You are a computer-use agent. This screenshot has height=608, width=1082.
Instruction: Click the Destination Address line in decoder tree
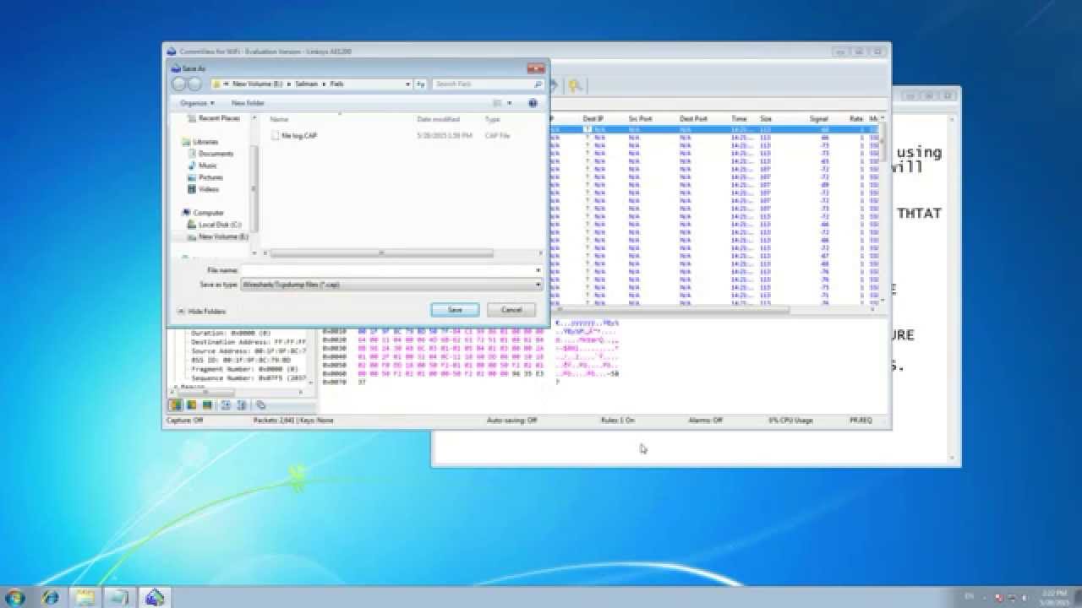tap(249, 341)
